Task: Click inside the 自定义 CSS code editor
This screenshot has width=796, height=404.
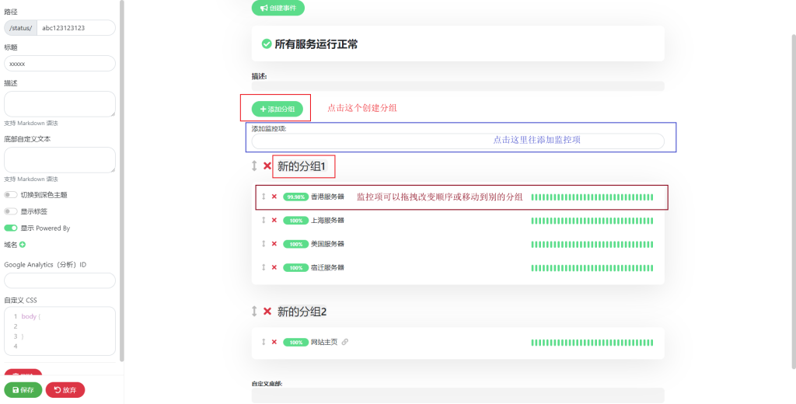Action: click(60, 331)
